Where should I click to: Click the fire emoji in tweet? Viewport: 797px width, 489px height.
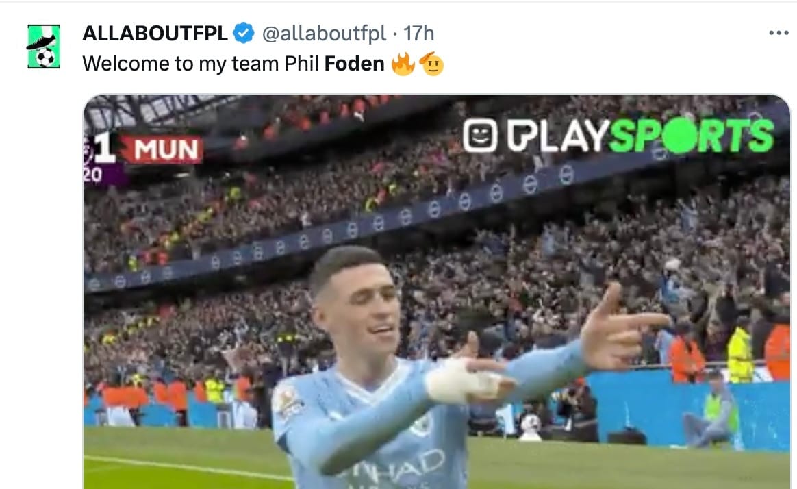403,64
